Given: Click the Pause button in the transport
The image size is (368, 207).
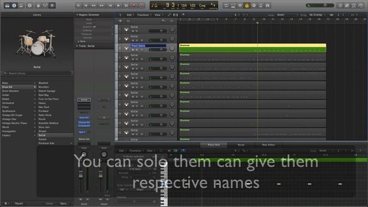Looking at the screenshot, I should click(x=126, y=5).
